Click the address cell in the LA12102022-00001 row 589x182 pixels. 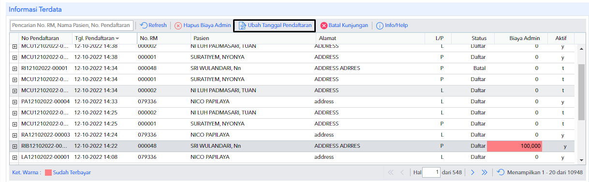324,157
